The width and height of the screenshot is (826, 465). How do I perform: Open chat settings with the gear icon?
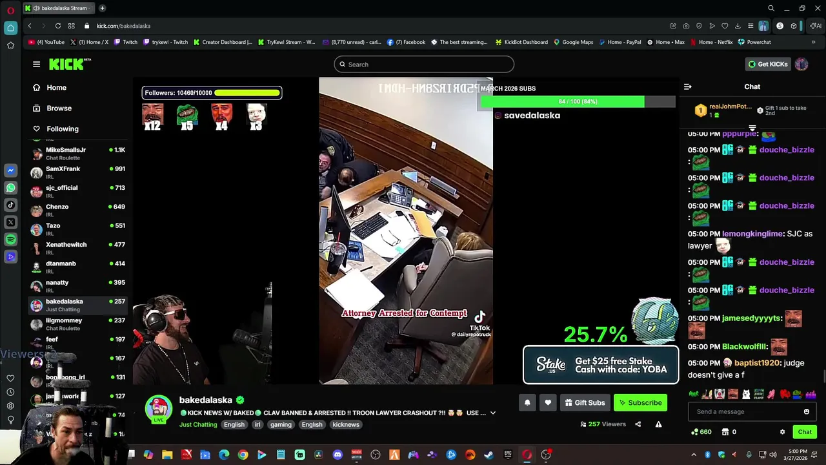pyautogui.click(x=782, y=432)
